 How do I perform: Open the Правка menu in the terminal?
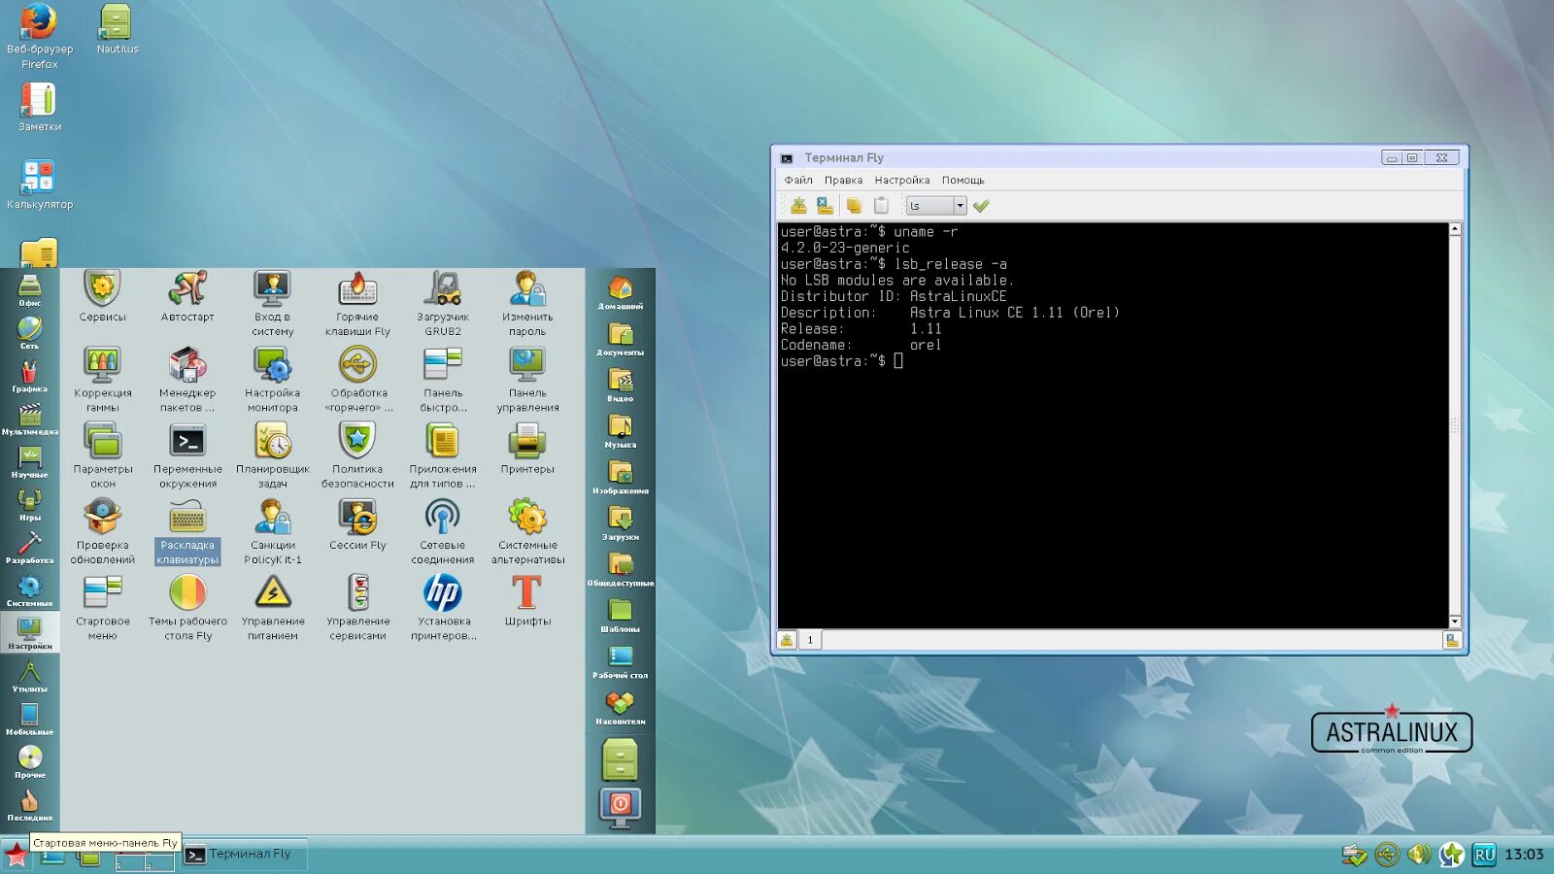click(x=843, y=180)
